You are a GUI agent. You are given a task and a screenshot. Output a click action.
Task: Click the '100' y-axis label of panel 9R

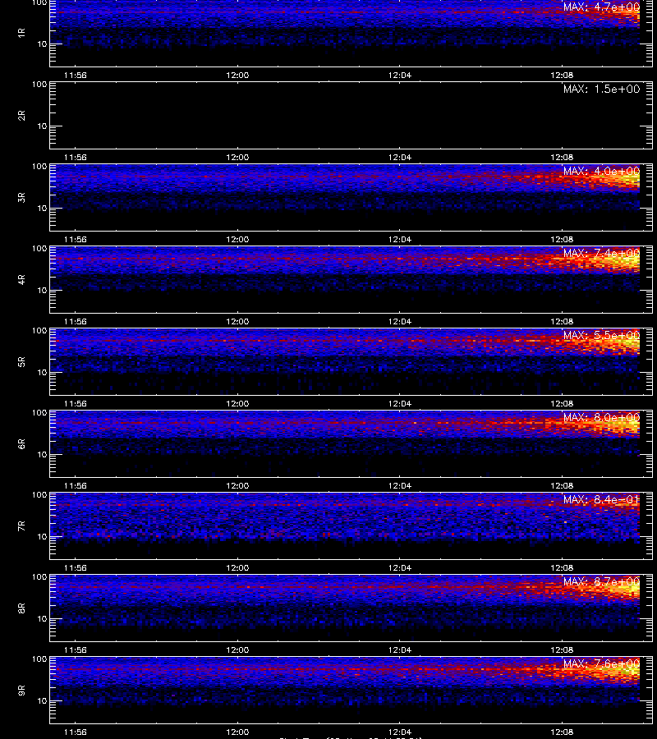39,659
